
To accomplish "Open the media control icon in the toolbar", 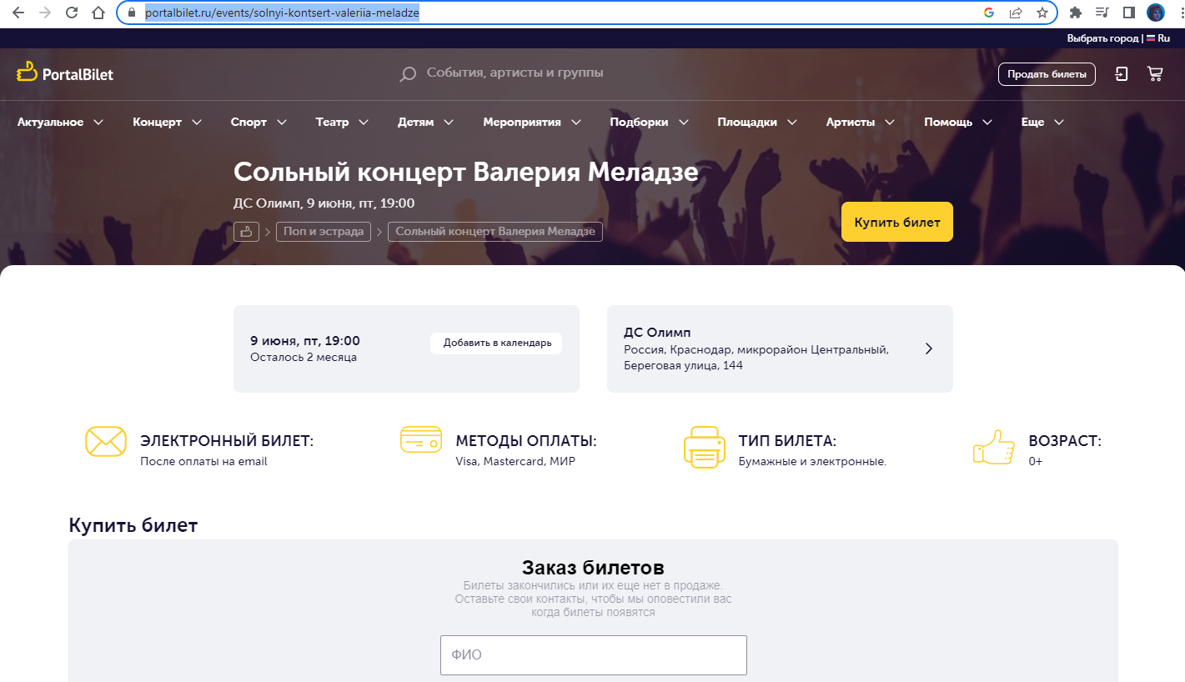I will 1102,13.
